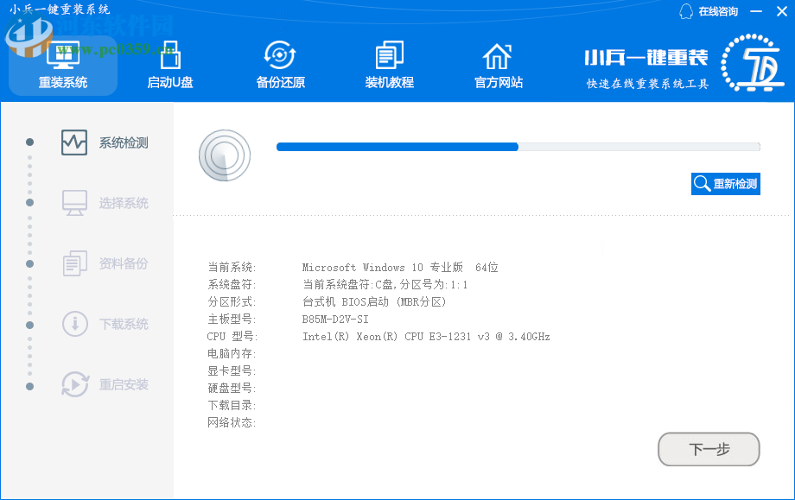795x500 pixels.
Task: Switch to the 启动U盘 bootable USB tab
Action: coord(169,65)
